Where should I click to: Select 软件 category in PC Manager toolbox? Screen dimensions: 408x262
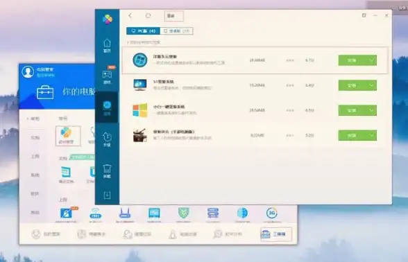tap(35, 193)
